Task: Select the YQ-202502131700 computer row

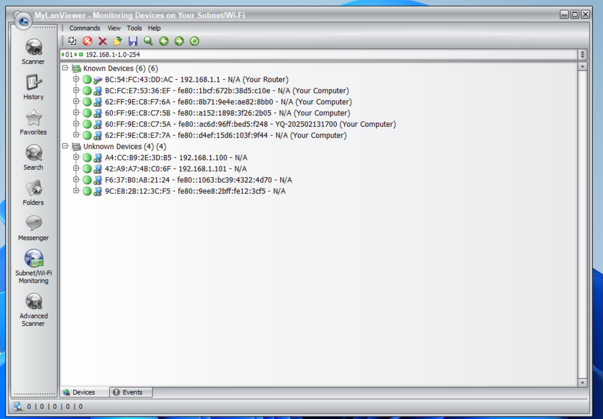Action: pos(250,124)
